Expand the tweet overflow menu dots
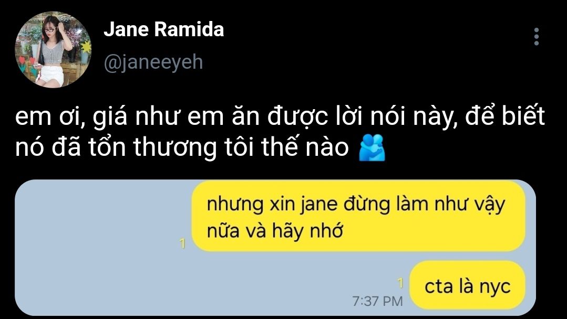The width and height of the screenshot is (567, 319). click(537, 36)
